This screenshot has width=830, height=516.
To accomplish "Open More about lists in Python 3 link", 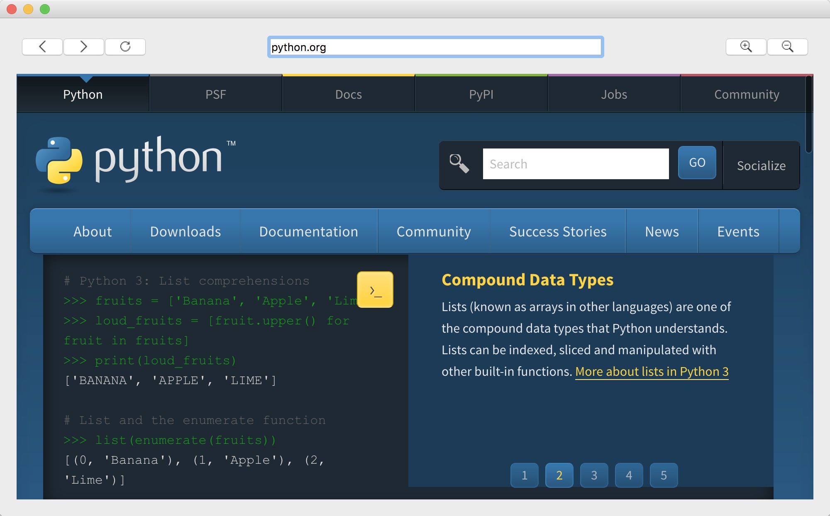I will (x=652, y=372).
